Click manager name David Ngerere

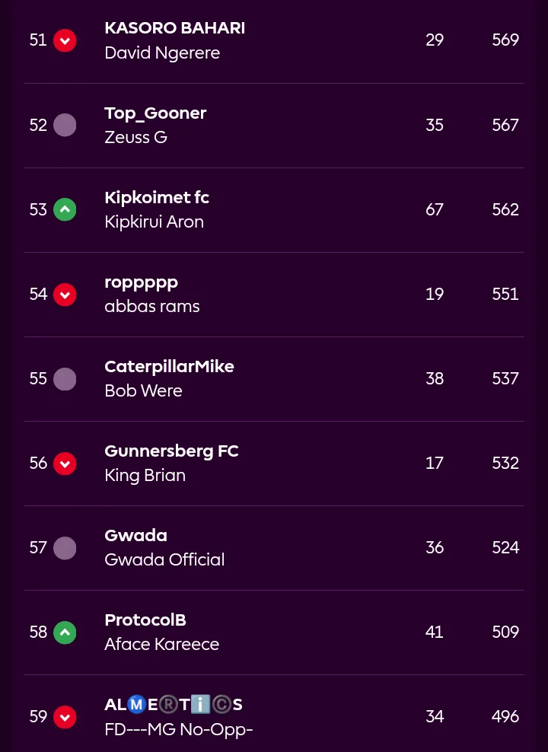pos(162,53)
